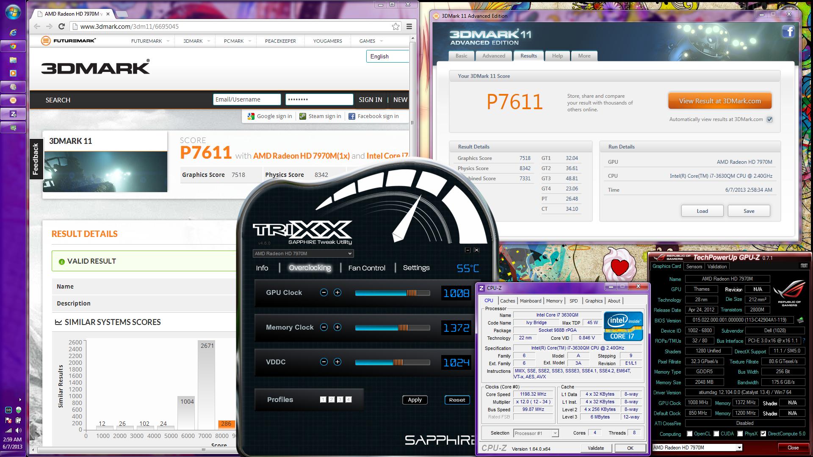Open GPU-Z card selection dropdown
The height and width of the screenshot is (457, 813).
[739, 448]
